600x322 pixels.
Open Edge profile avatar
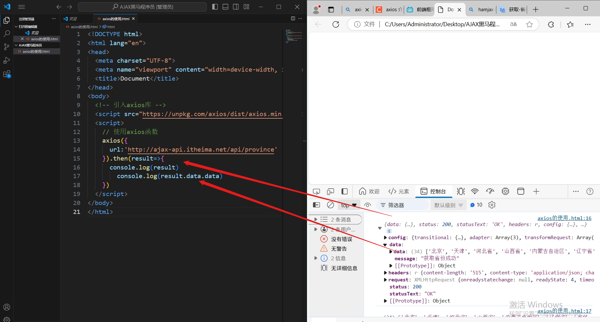pyautogui.click(x=316, y=10)
